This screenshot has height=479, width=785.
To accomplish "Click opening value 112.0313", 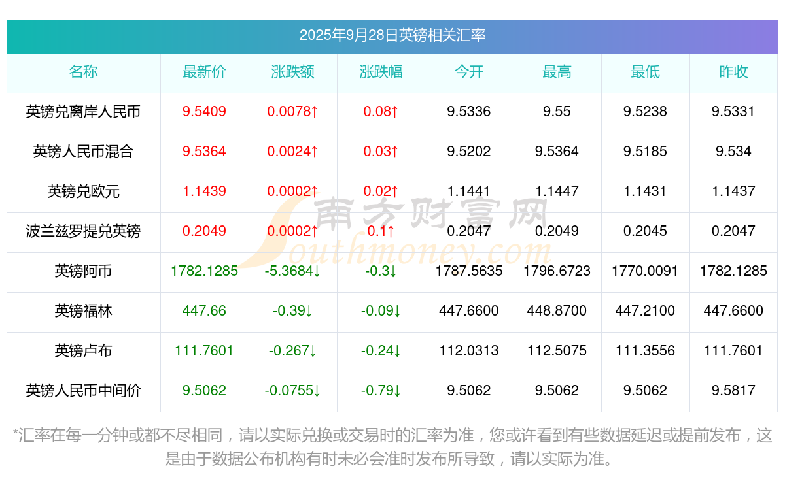I will tap(469, 351).
